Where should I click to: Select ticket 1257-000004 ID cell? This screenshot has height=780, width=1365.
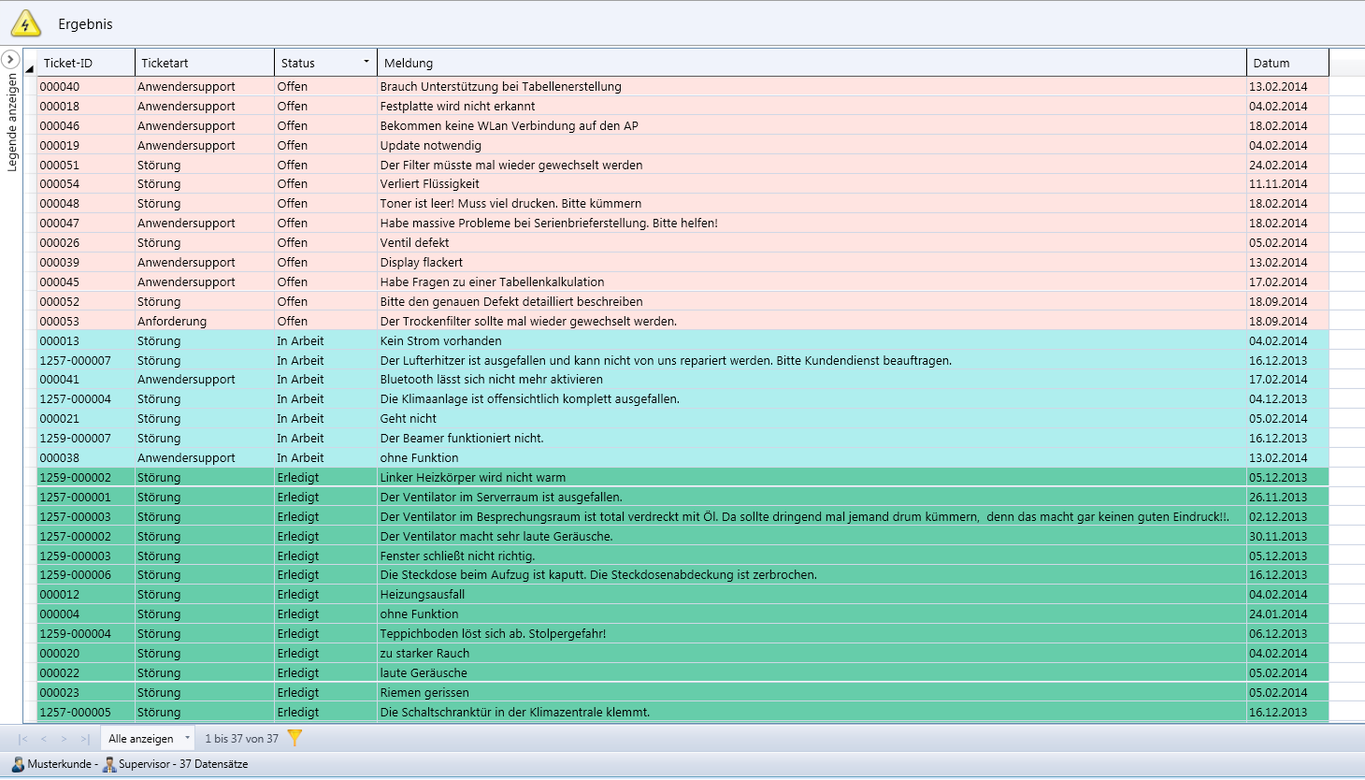[x=86, y=398]
